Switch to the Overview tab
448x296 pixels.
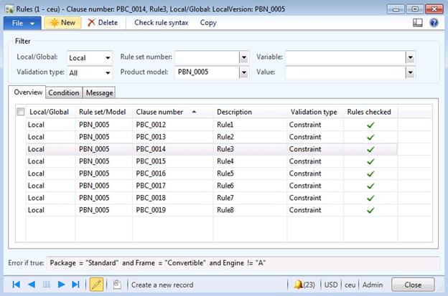coord(28,92)
